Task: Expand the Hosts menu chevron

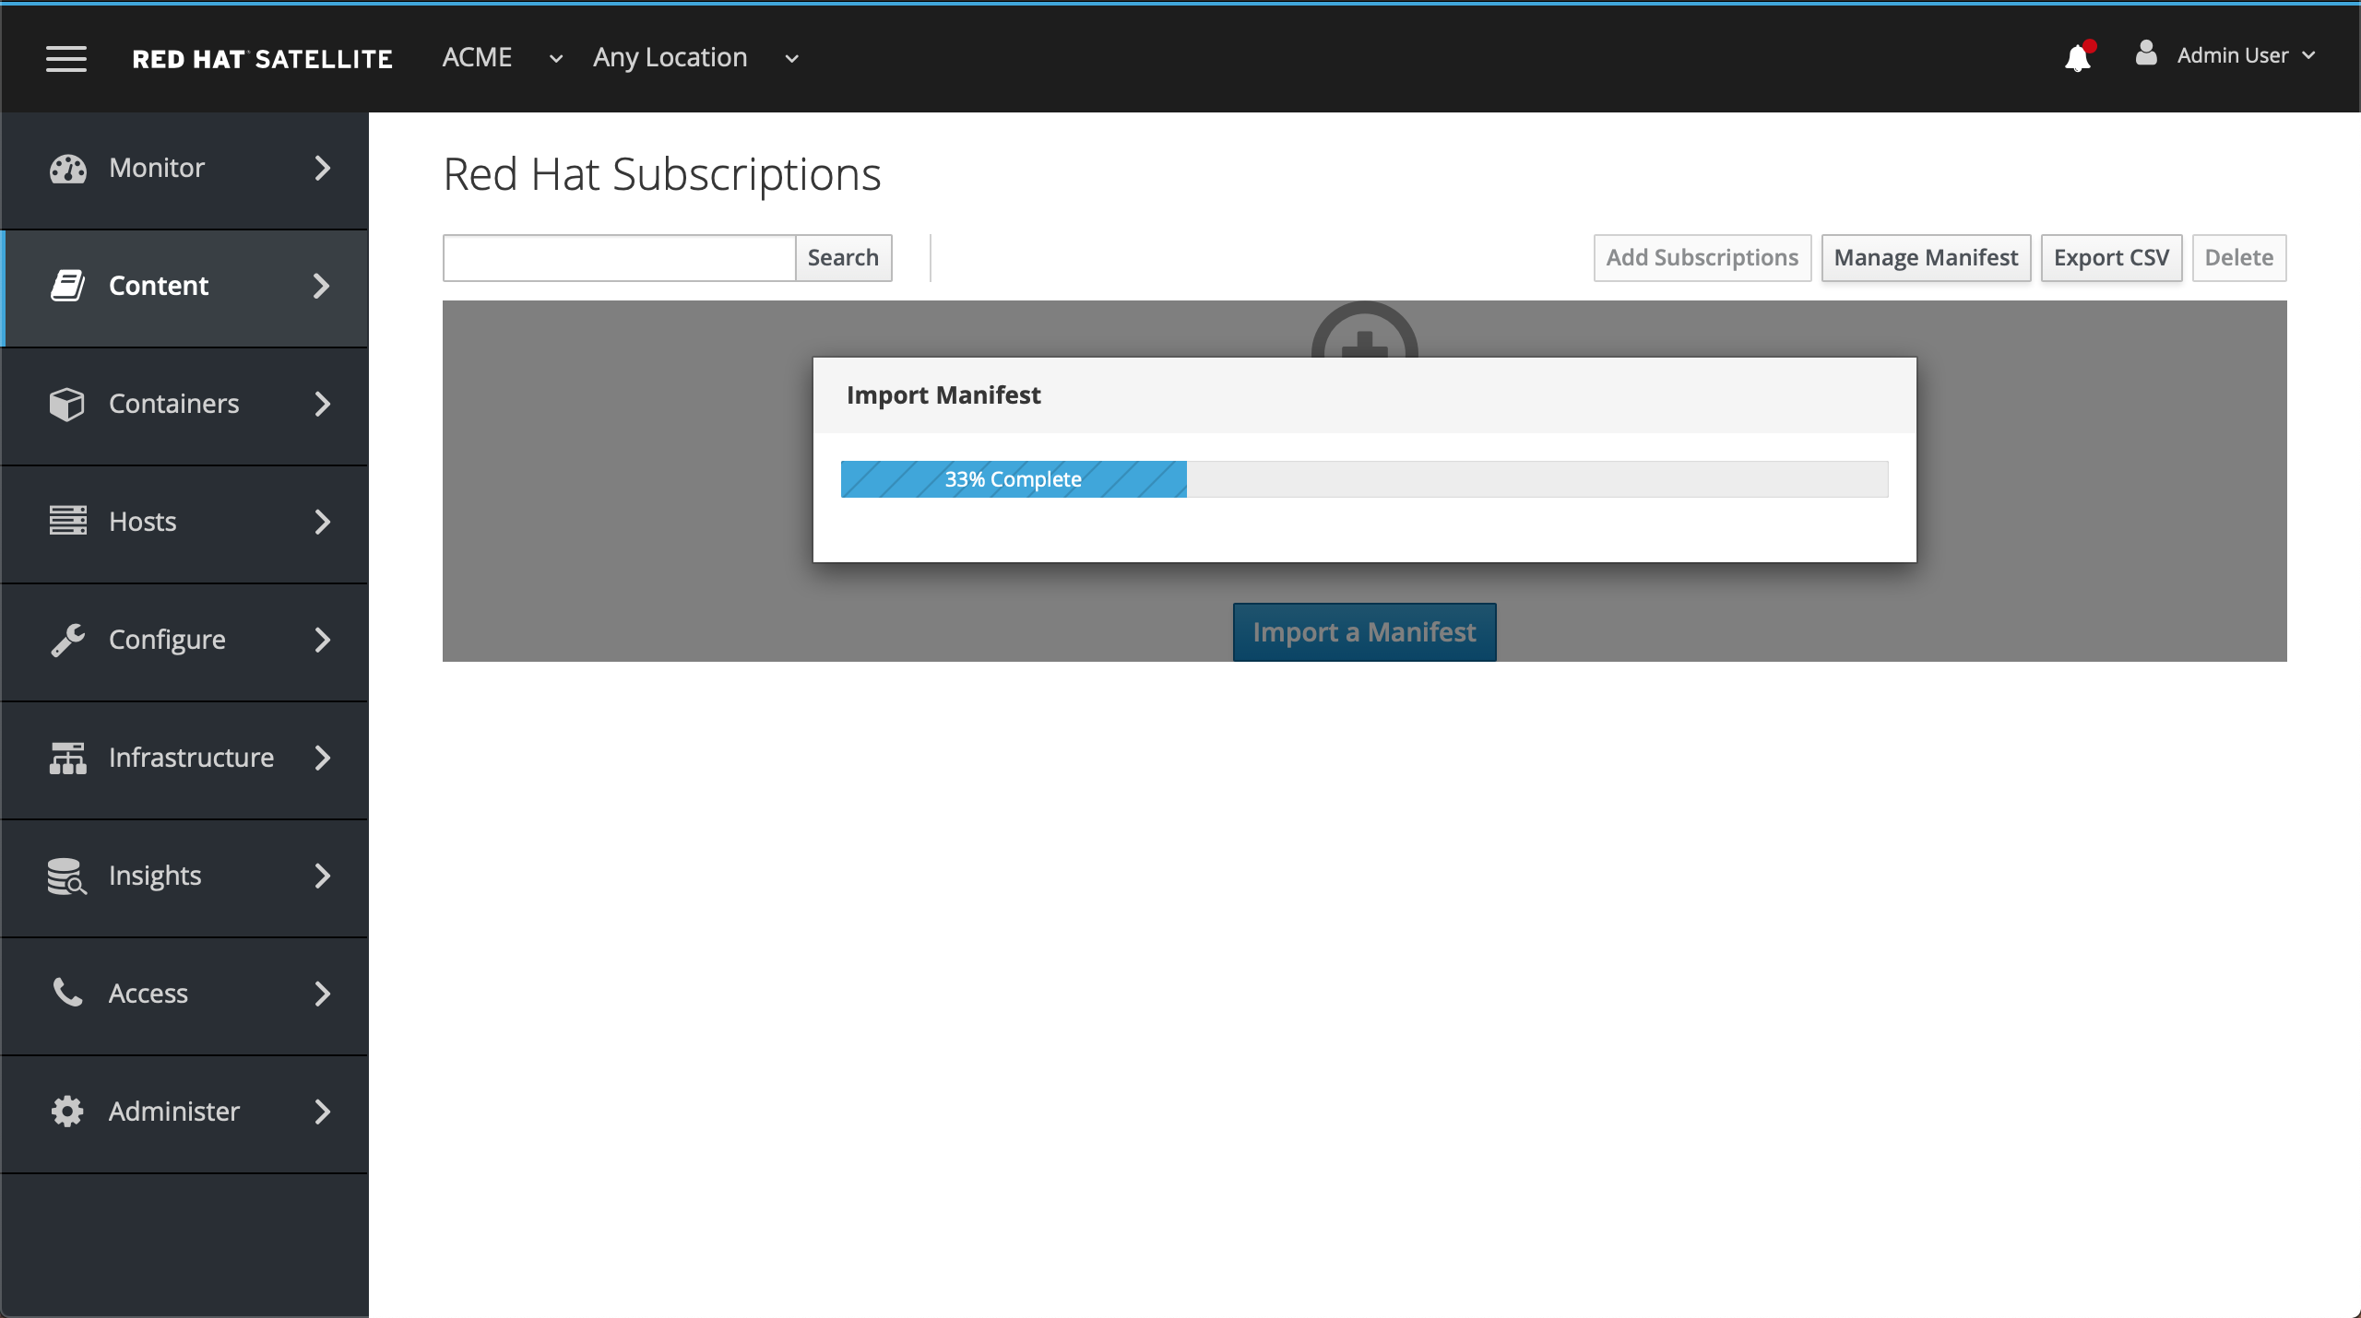Action: 322,522
